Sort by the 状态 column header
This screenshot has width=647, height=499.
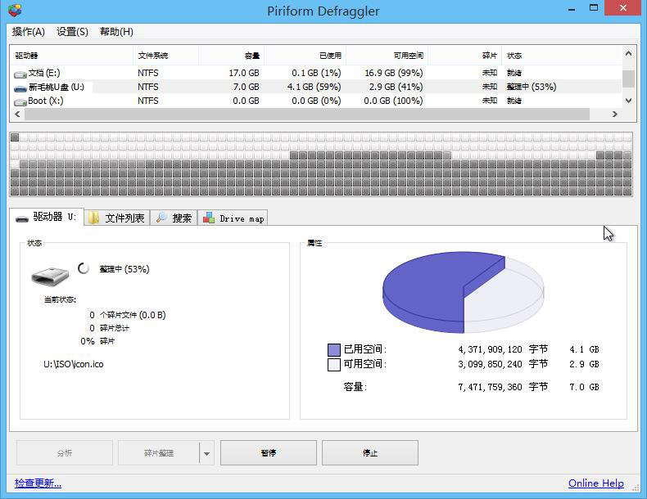coord(562,56)
